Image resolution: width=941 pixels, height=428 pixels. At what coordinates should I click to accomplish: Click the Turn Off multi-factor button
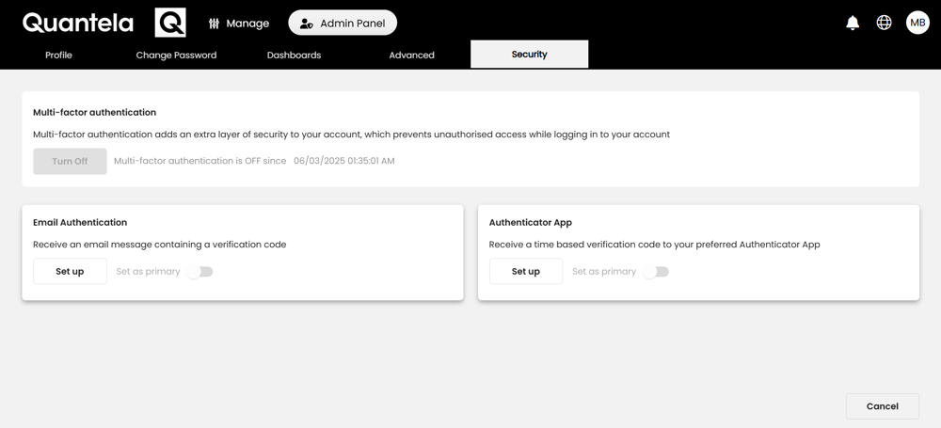pyautogui.click(x=71, y=161)
